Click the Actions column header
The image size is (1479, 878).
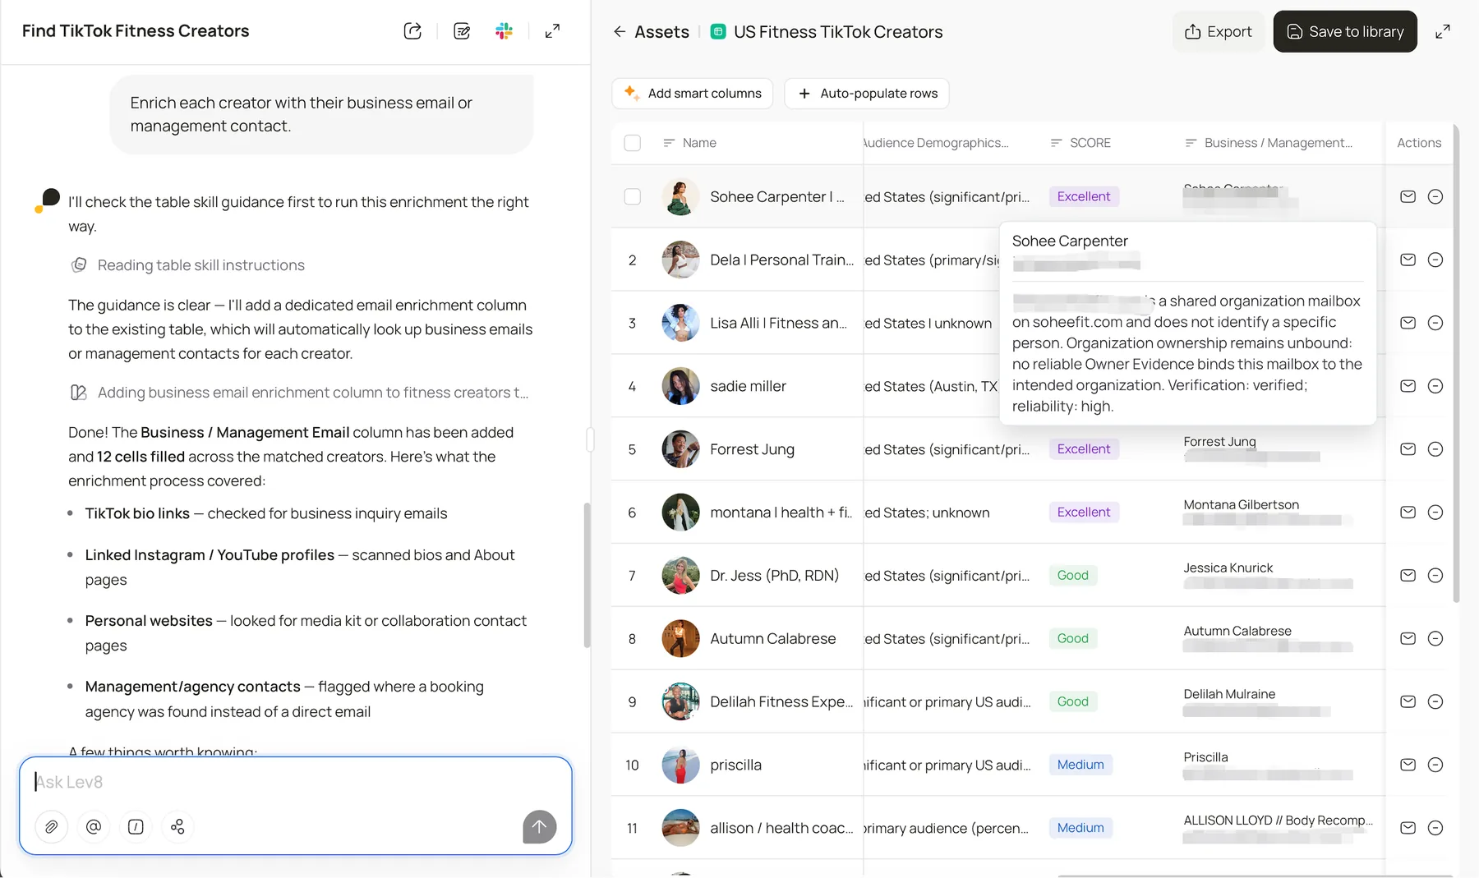(1419, 143)
